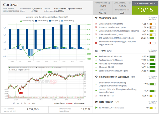Toggle Gewinnmarge [%] legend entry
This screenshot has width=159, height=114.
(x=27, y=21)
